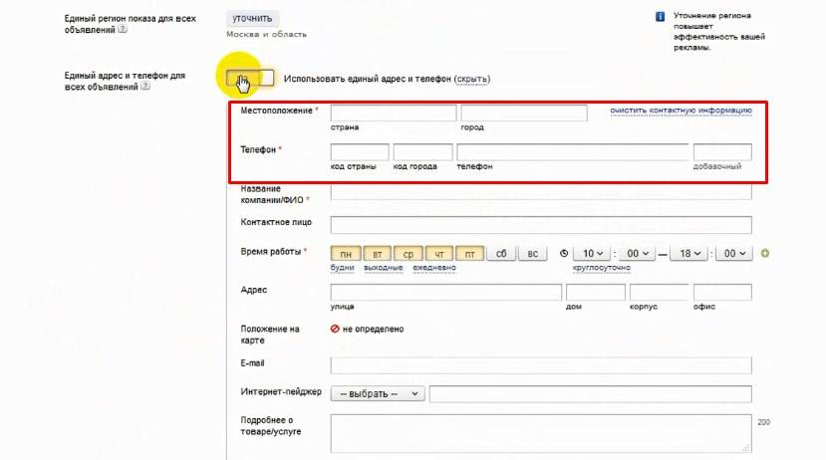The height and width of the screenshot is (460, 826).
Task: Click red 'не определено' map position icon
Action: pyautogui.click(x=335, y=329)
